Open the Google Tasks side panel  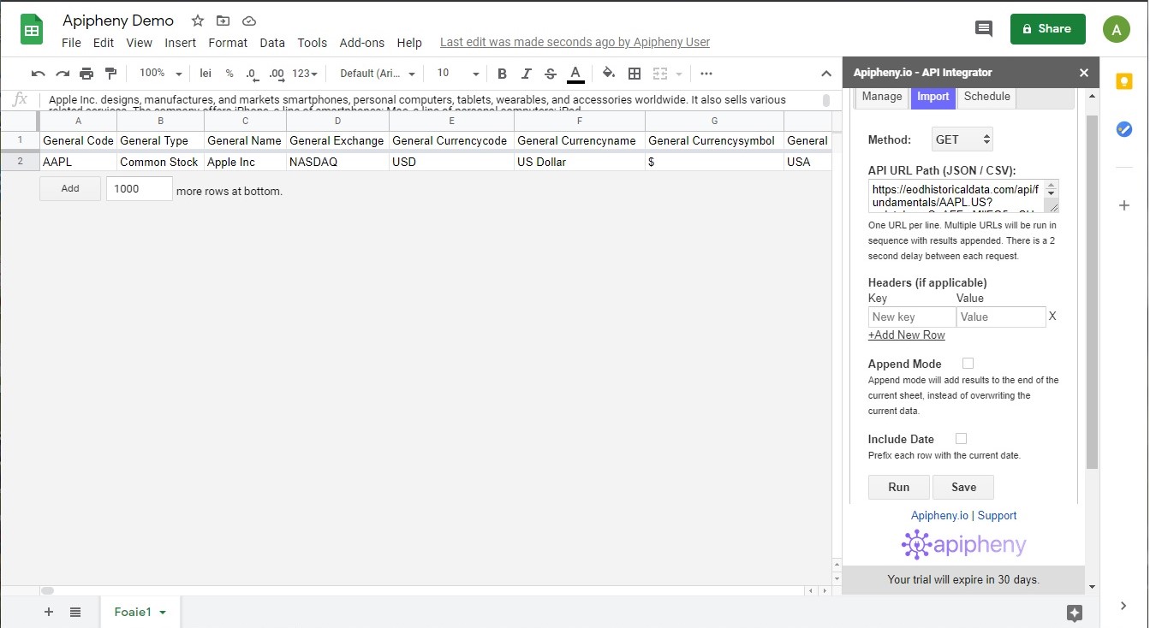[1123, 129]
